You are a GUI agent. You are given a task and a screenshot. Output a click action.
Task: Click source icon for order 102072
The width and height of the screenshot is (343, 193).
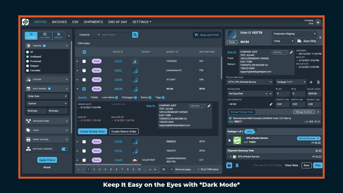(x=135, y=61)
